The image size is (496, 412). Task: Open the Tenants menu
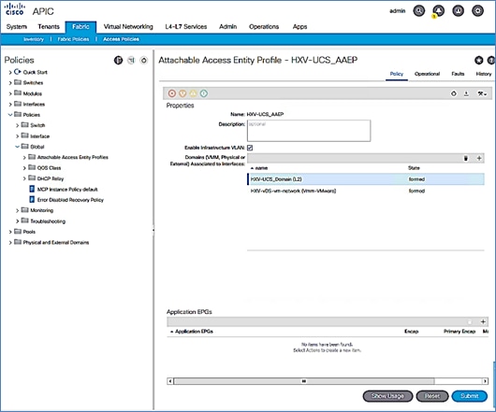49,27
